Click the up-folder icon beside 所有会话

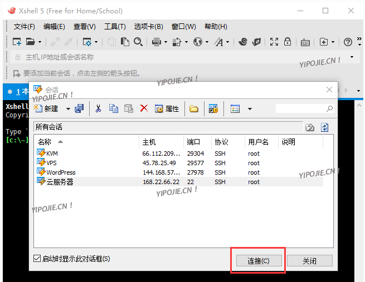point(310,127)
